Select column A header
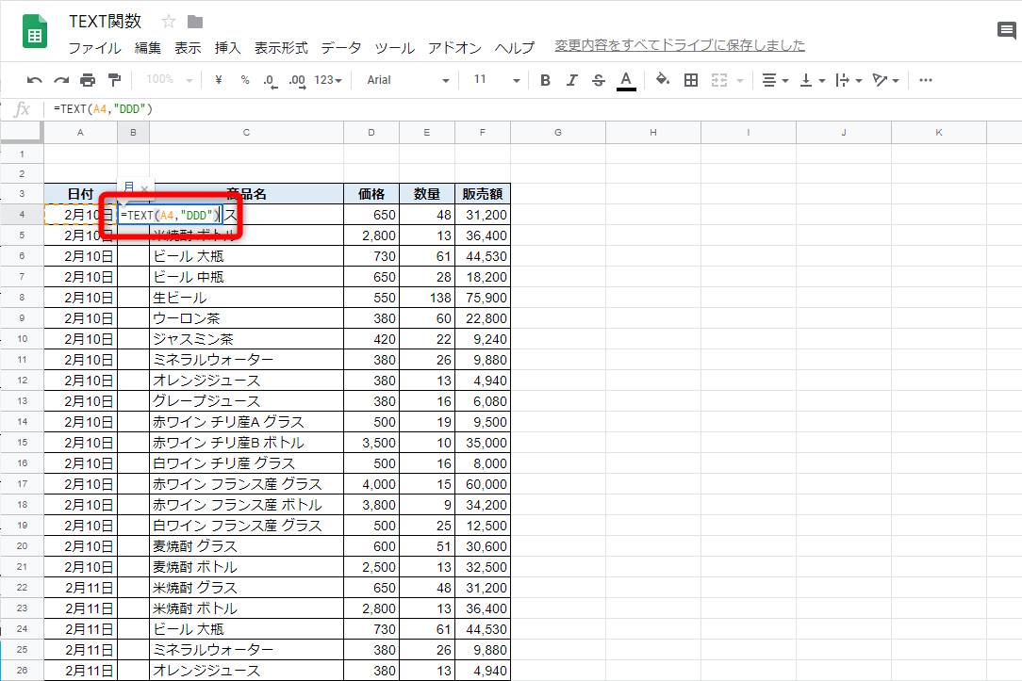Image resolution: width=1022 pixels, height=681 pixels. click(80, 132)
